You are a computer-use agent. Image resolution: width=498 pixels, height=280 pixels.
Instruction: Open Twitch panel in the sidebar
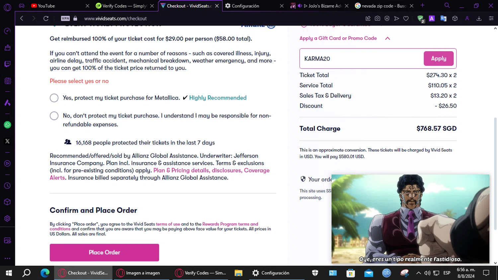7,64
